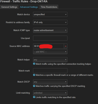Switch to the General Settings tab
98x104 pixels.
(9, 7)
